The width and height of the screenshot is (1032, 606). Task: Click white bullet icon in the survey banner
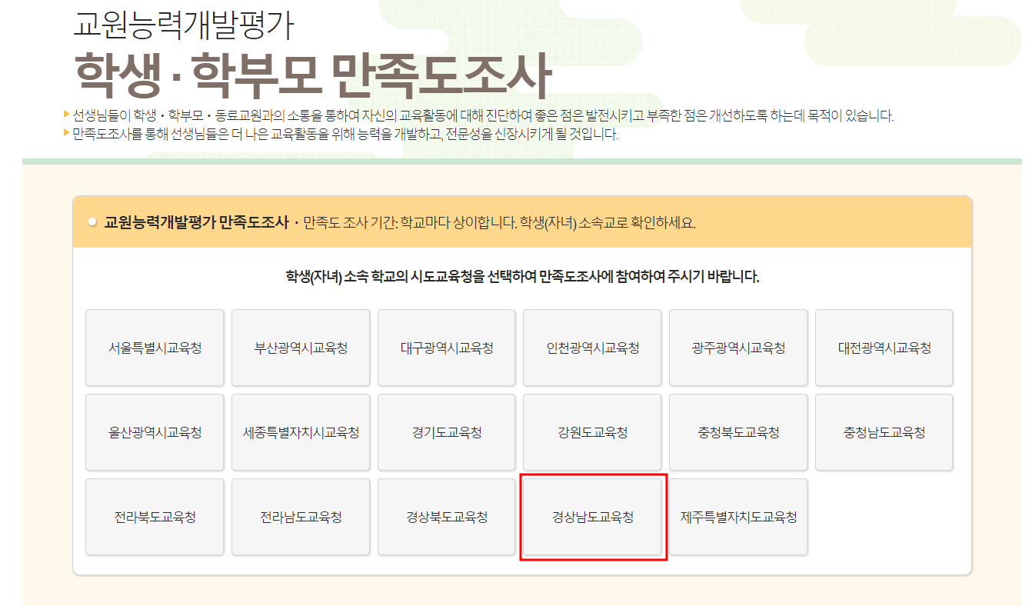92,223
